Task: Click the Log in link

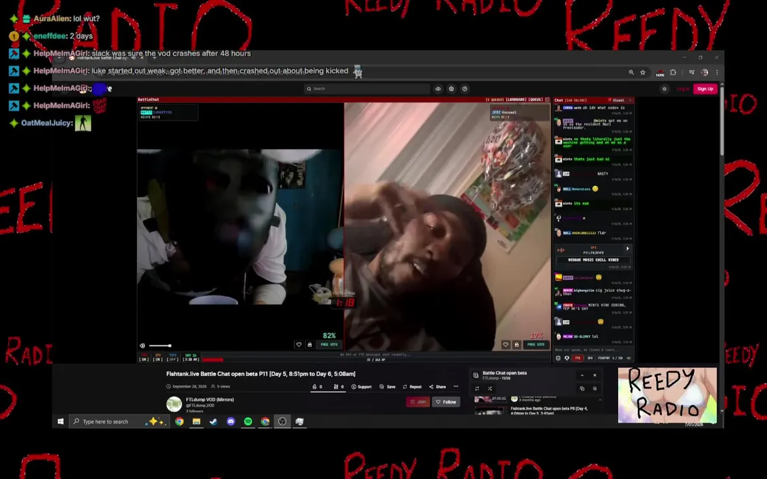Action: 683,88
